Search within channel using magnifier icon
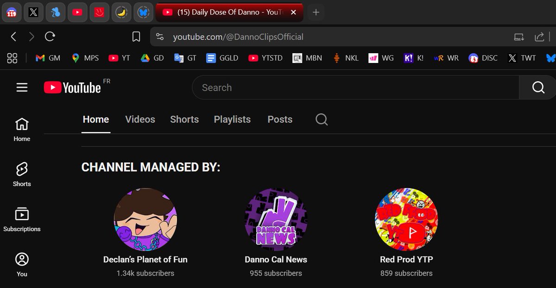The height and width of the screenshot is (288, 556). 322,119
